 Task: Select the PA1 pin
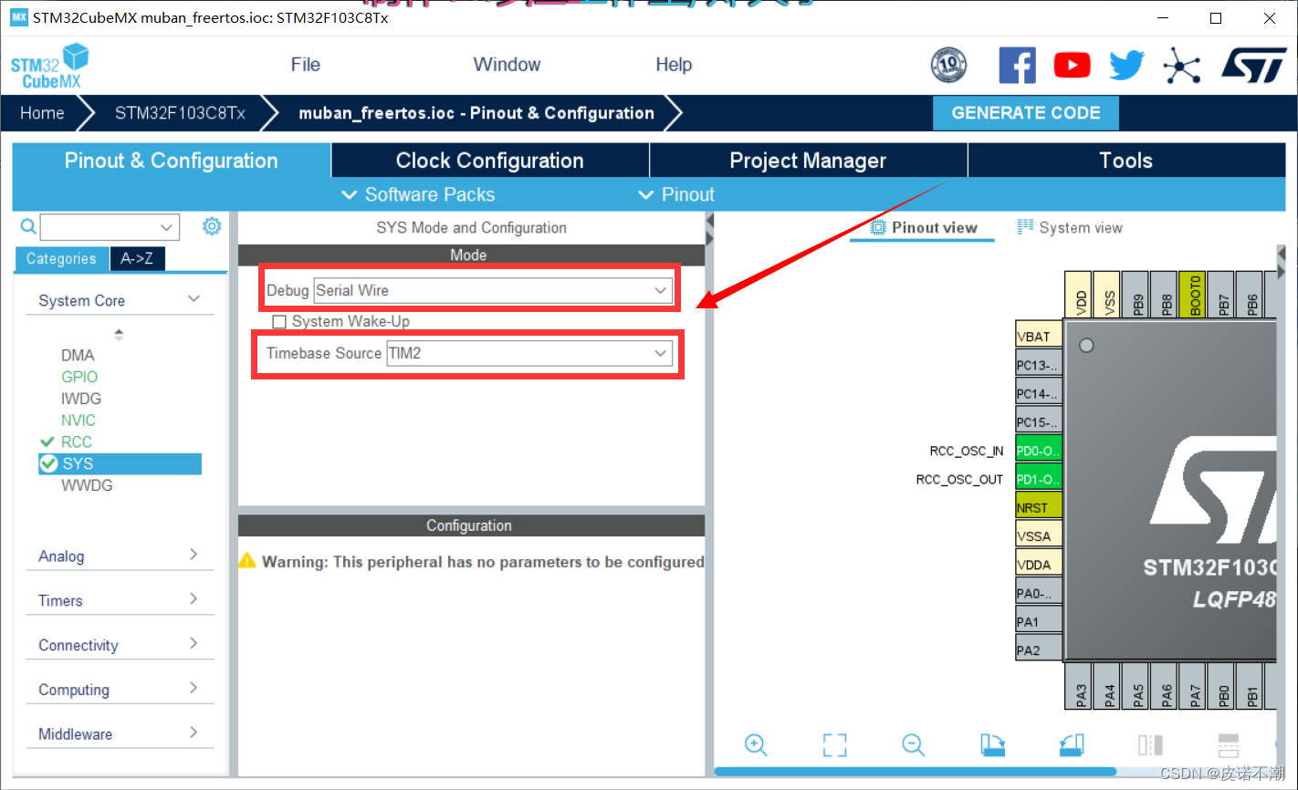1039,620
